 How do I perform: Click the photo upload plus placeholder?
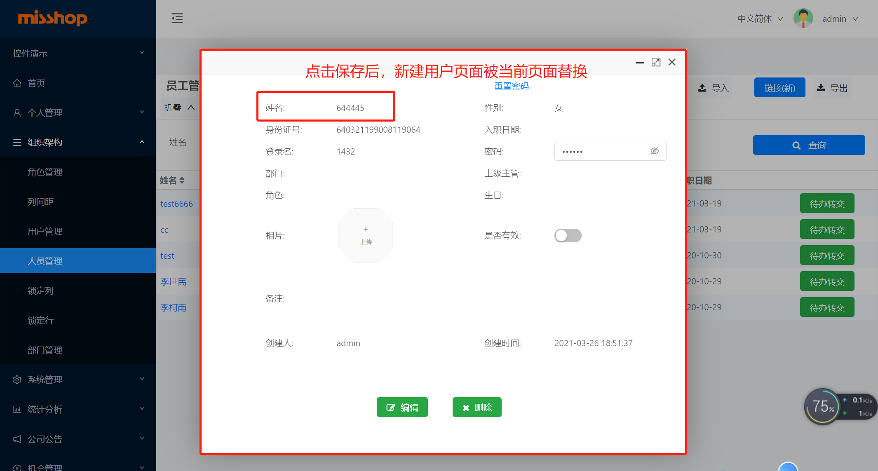[x=366, y=235]
